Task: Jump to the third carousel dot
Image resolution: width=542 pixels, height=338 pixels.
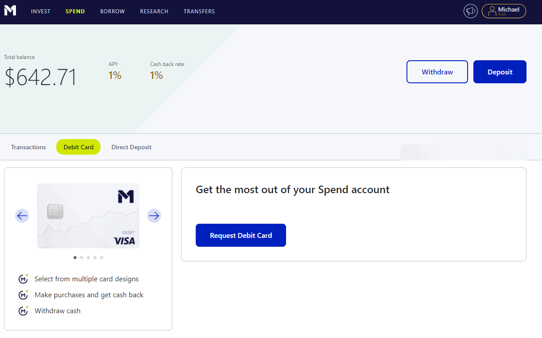Action: [89, 257]
